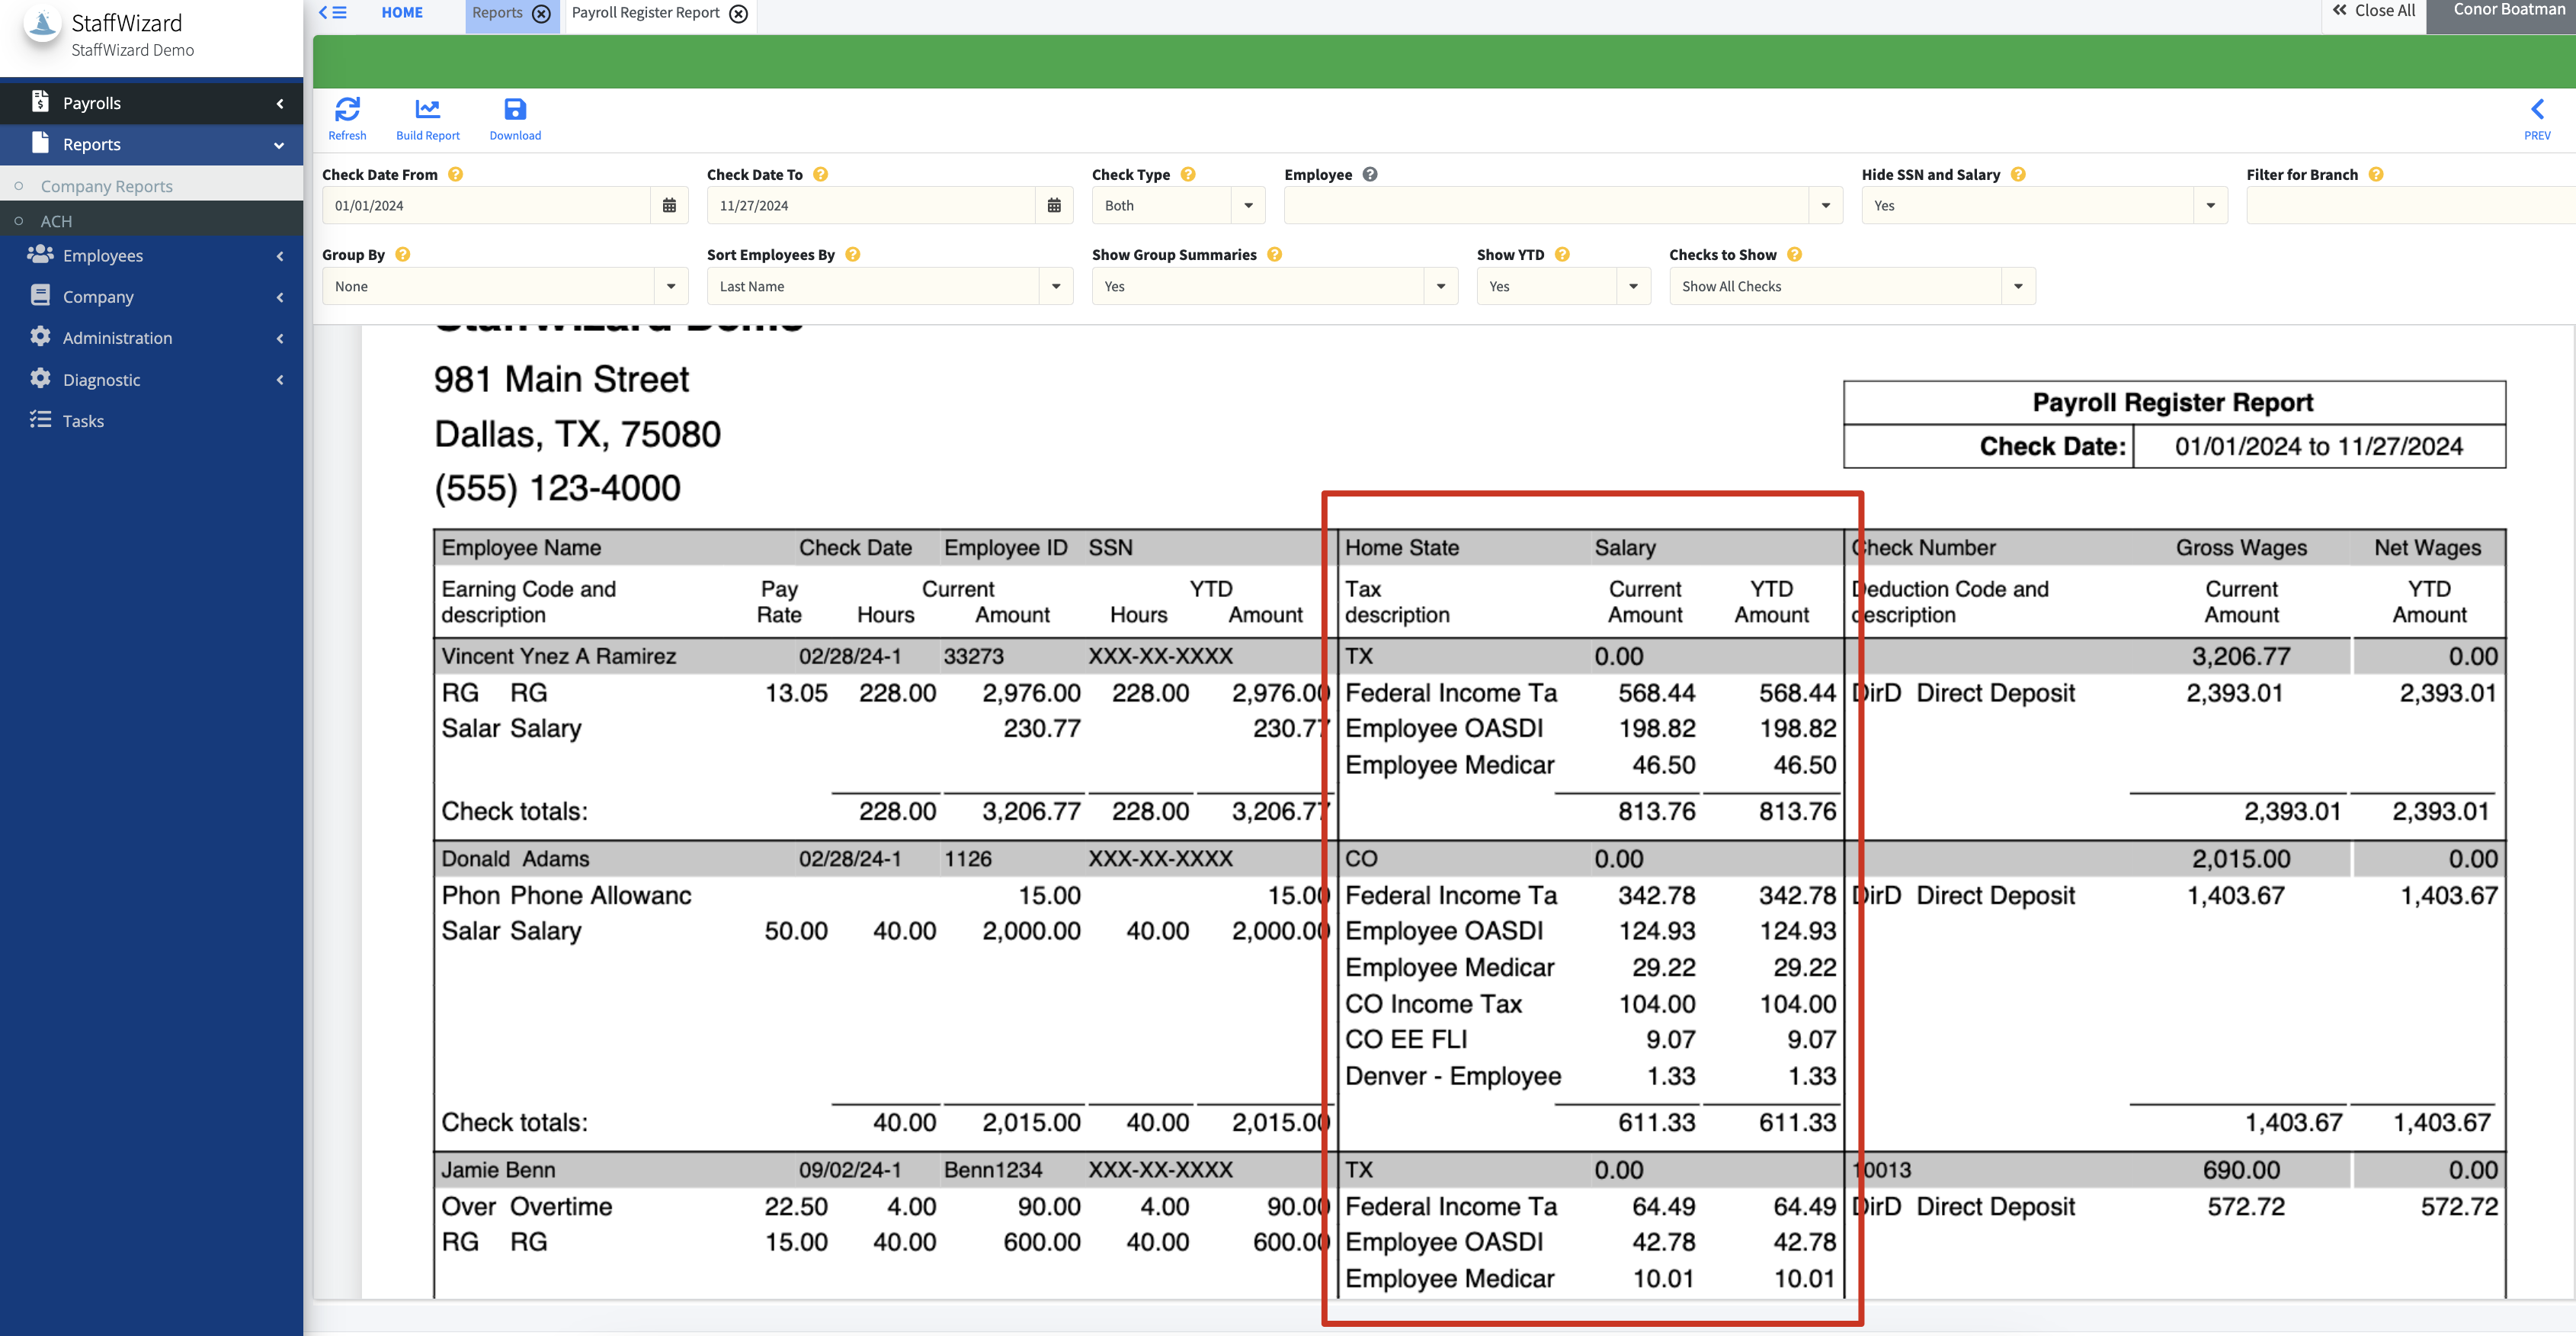Click the Refresh icon in the toolbar
Viewport: 2576px width, 1336px height.
tap(347, 109)
